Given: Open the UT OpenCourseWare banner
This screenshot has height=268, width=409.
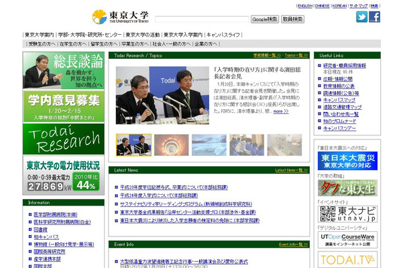Looking at the screenshot, I should pos(347,240).
